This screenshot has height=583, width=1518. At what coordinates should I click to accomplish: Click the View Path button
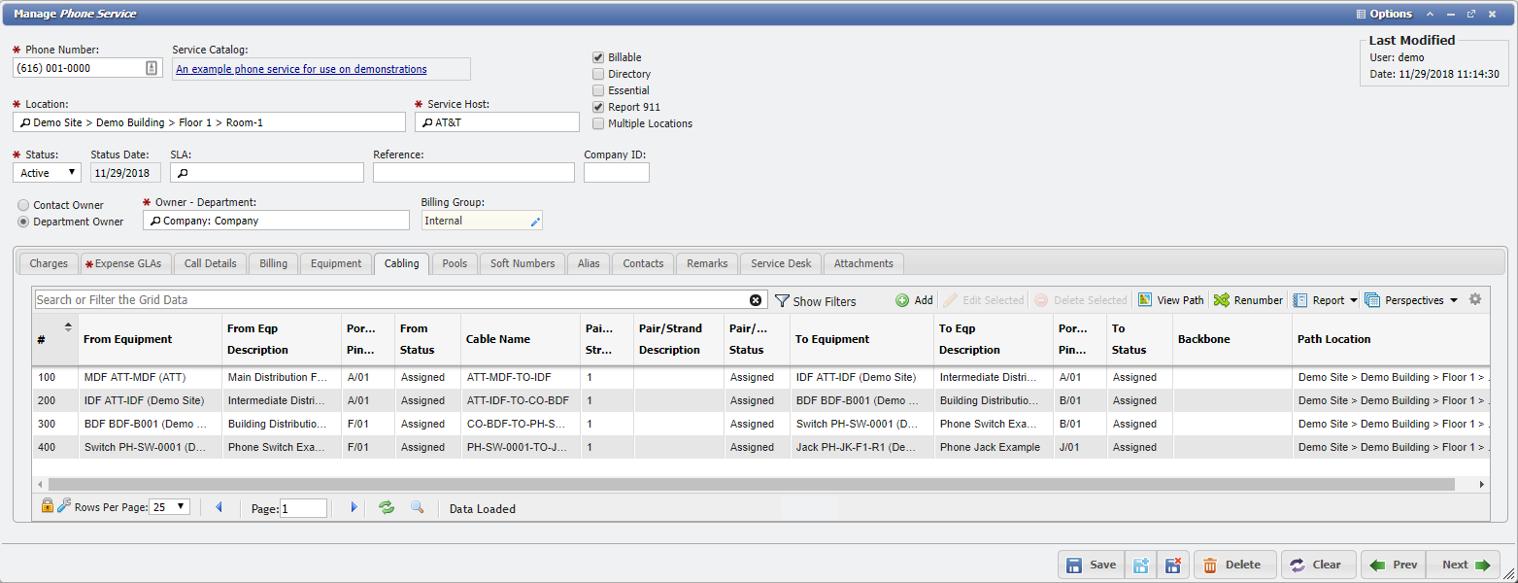point(1170,300)
